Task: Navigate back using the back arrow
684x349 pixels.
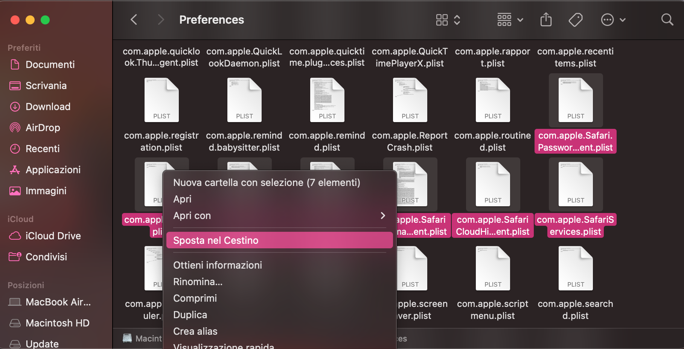Action: 134,20
